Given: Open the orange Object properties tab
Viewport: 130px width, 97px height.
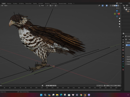Looking at the screenshot, I should point(123,56).
